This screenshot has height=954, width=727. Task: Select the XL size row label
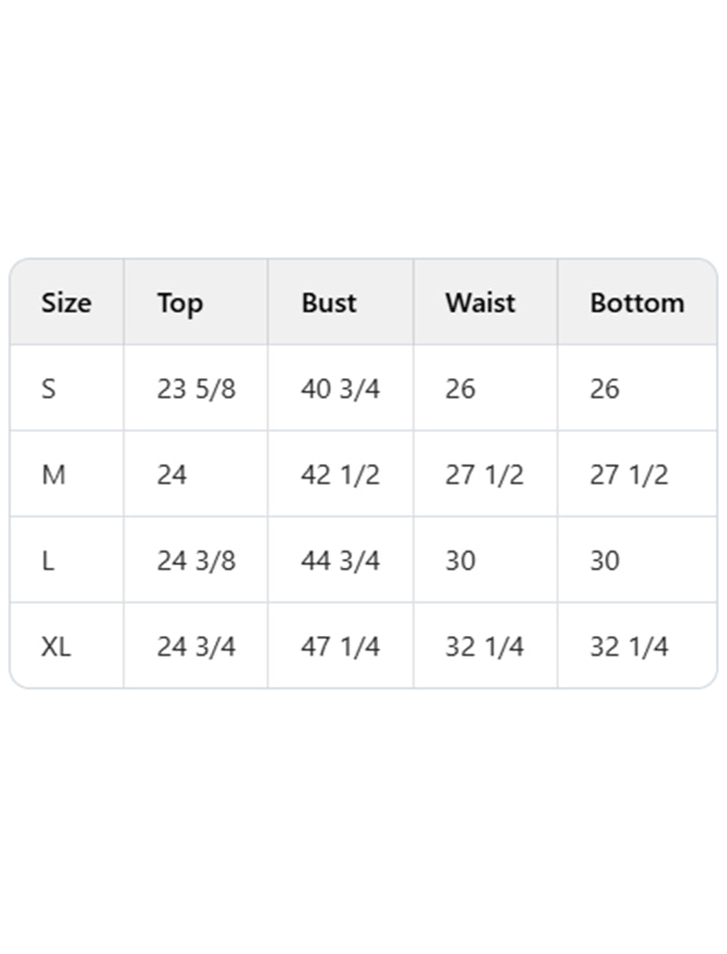[56, 647]
